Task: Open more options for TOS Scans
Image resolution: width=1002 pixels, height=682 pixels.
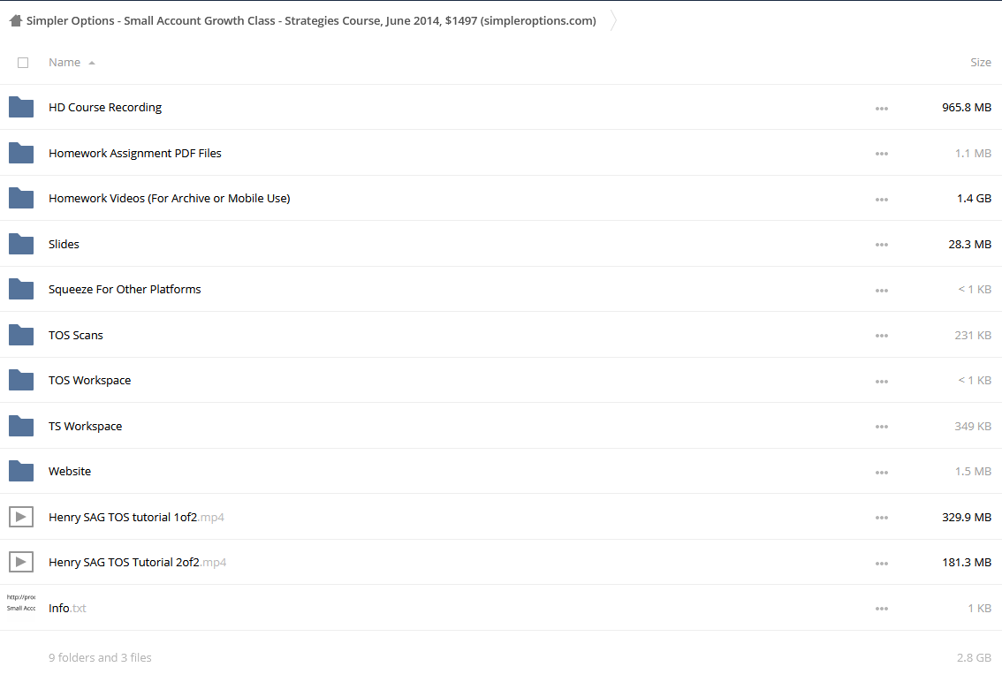Action: pos(881,336)
